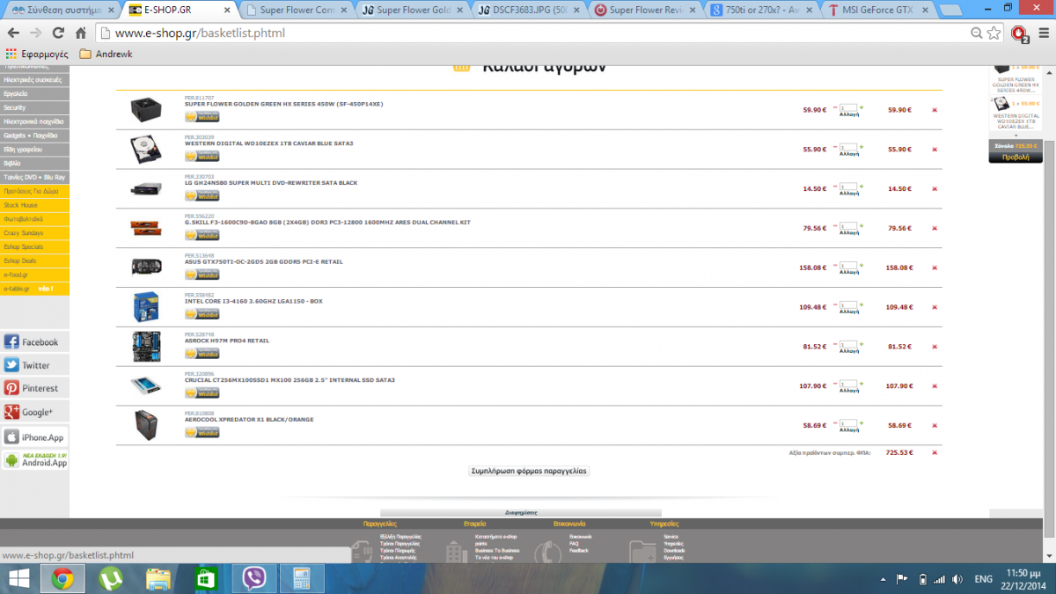The image size is (1056, 594).
Task: Click the Προβολή mini-basket button
Action: coord(1016,158)
